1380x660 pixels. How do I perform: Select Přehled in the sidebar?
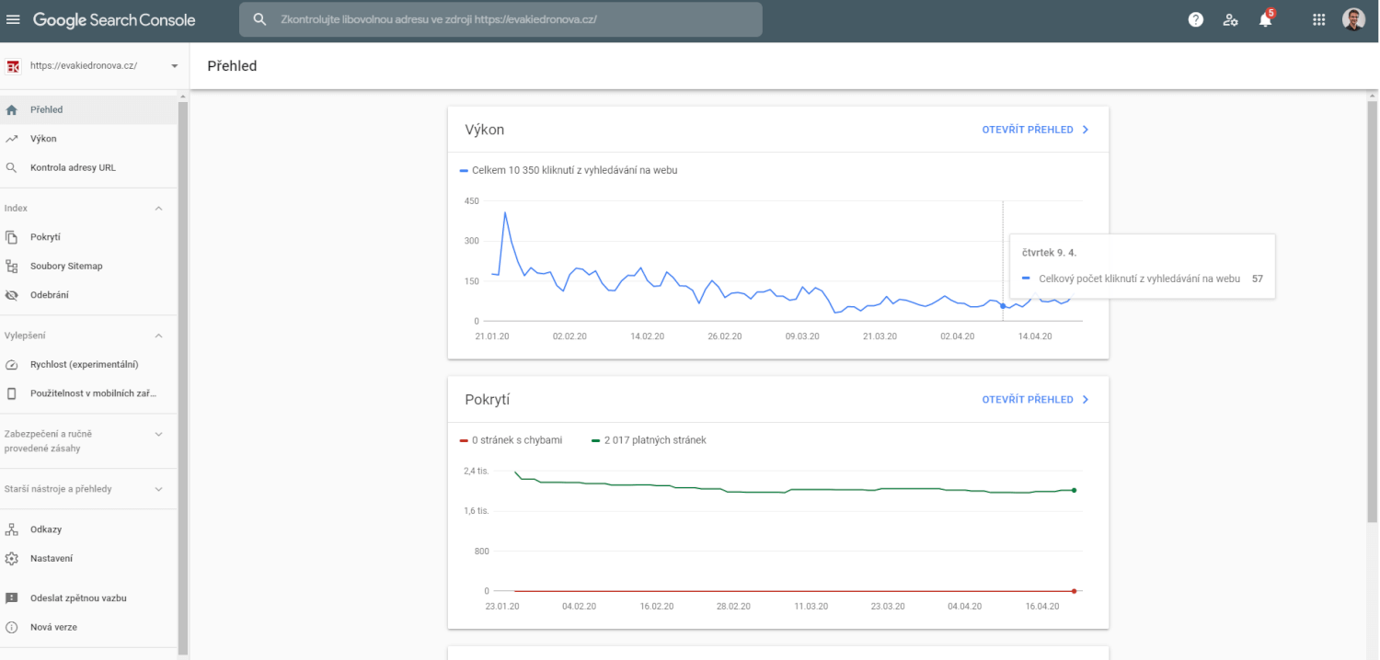pyautogui.click(x=46, y=108)
